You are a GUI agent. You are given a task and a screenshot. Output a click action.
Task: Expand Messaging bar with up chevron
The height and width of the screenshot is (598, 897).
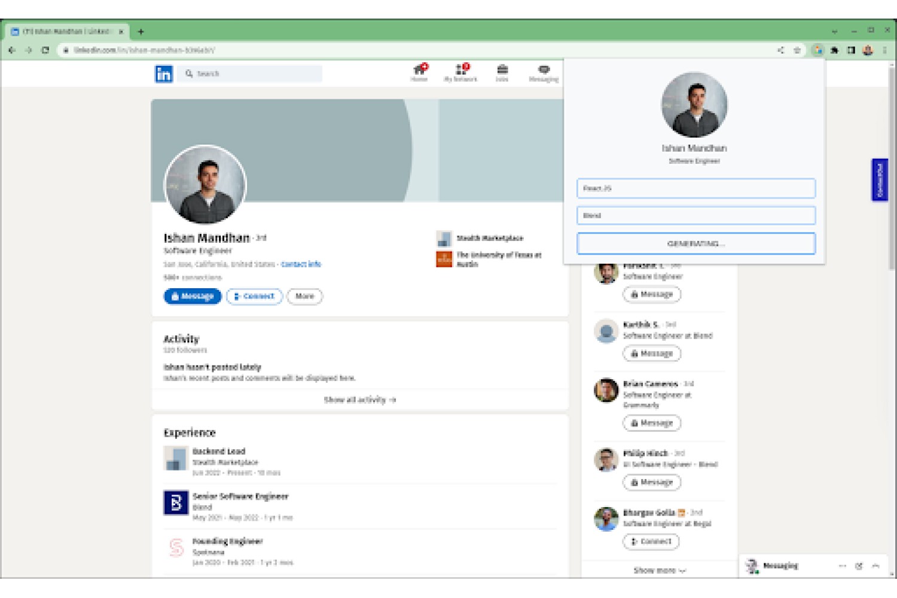click(875, 566)
